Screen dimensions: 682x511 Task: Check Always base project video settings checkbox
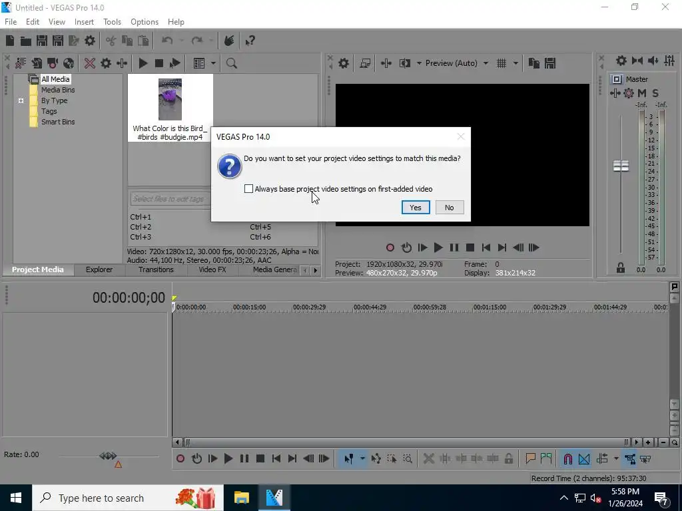[249, 189]
